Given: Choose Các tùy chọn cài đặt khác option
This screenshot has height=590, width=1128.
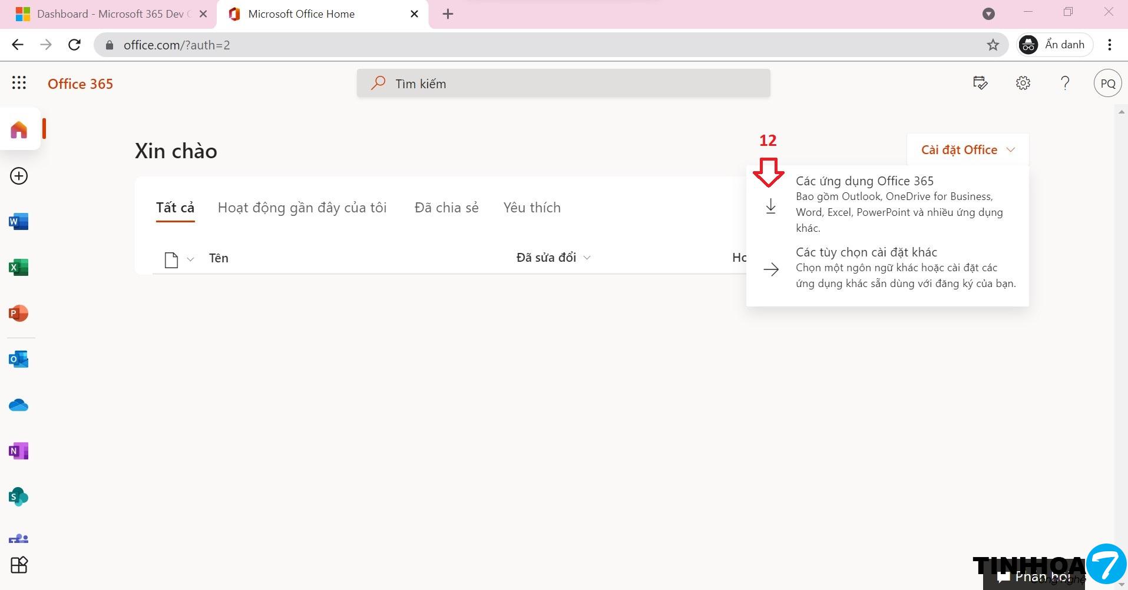Looking at the screenshot, I should point(888,268).
